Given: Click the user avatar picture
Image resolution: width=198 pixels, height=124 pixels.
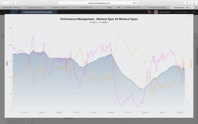Looking at the screenshot, I should click(156, 12).
